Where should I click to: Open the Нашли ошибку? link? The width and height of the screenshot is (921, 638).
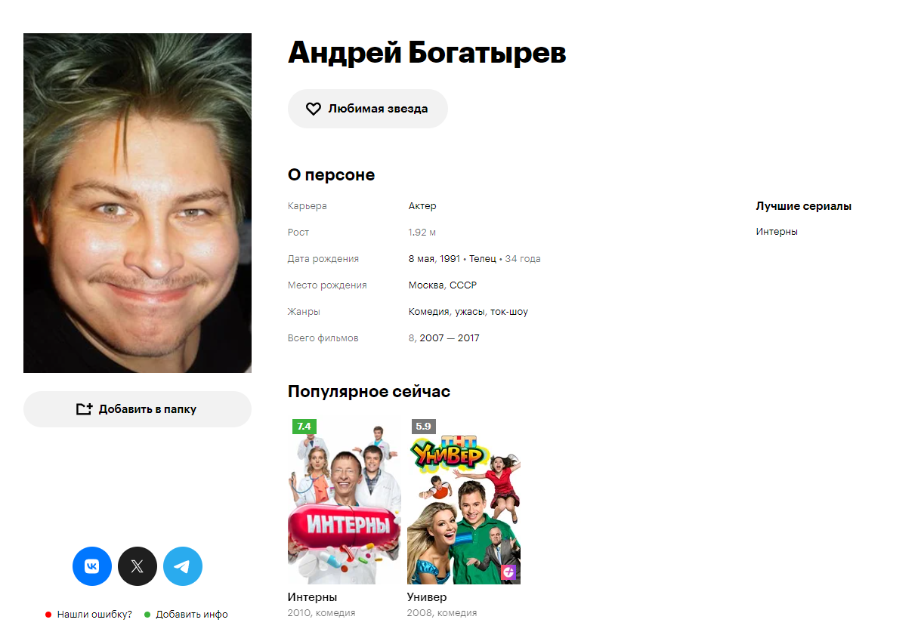coord(94,615)
